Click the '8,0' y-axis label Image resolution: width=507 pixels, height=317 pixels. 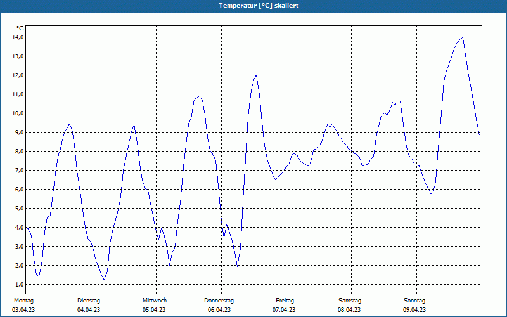[x=20, y=152]
